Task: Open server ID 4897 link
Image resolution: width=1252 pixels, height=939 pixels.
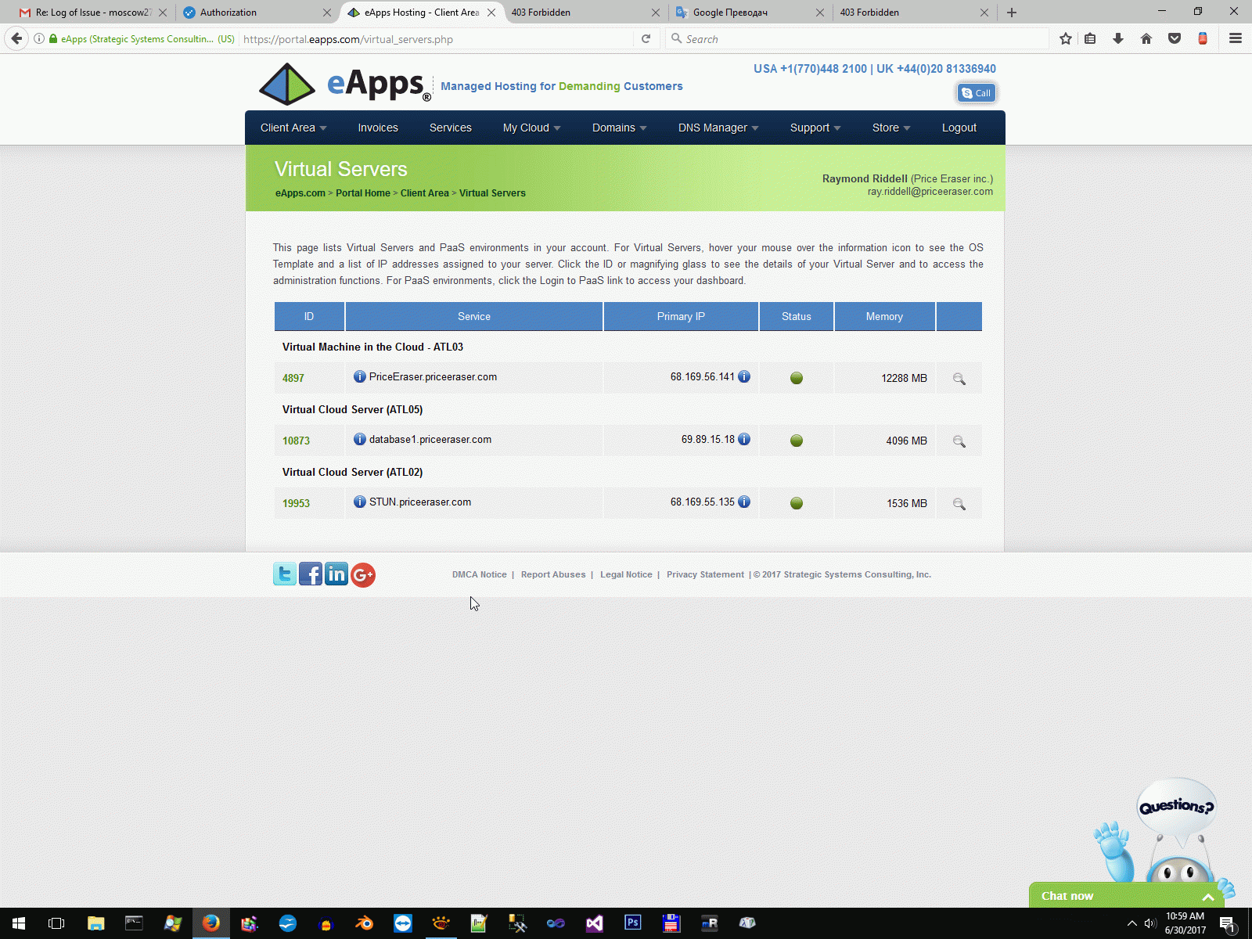Action: coord(293,378)
